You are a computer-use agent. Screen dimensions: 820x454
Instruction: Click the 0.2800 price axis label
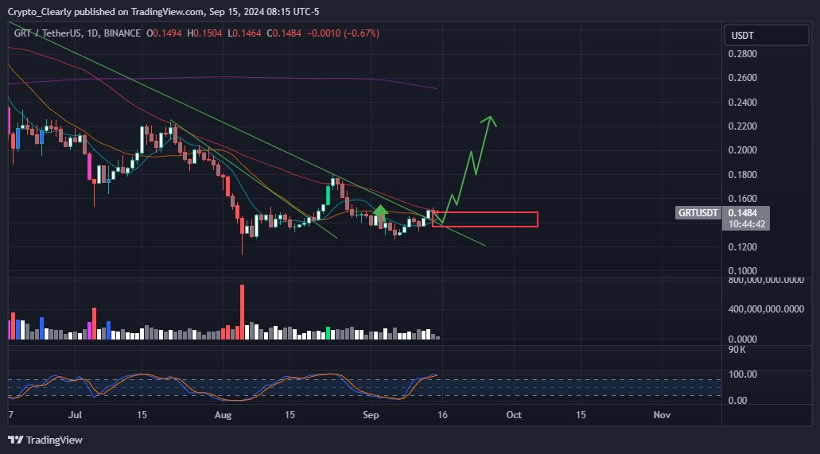(x=742, y=54)
